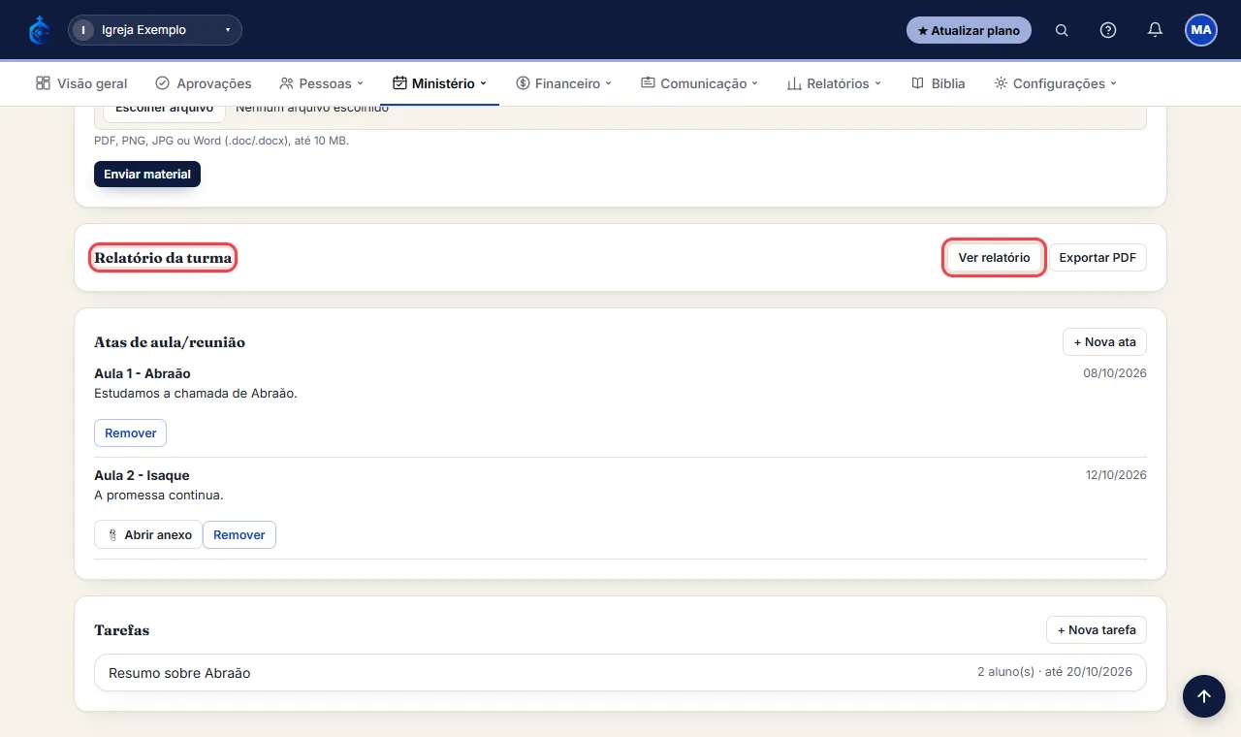Expand the Comunicação menu chevron
Screen dimensions: 1241x737
tap(755, 83)
